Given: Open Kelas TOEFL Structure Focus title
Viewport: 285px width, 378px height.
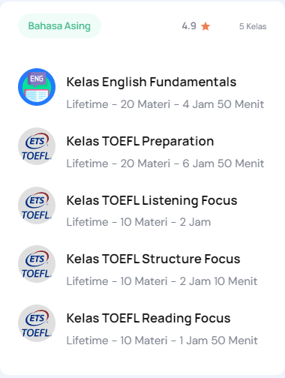Looking at the screenshot, I should pyautogui.click(x=153, y=259).
